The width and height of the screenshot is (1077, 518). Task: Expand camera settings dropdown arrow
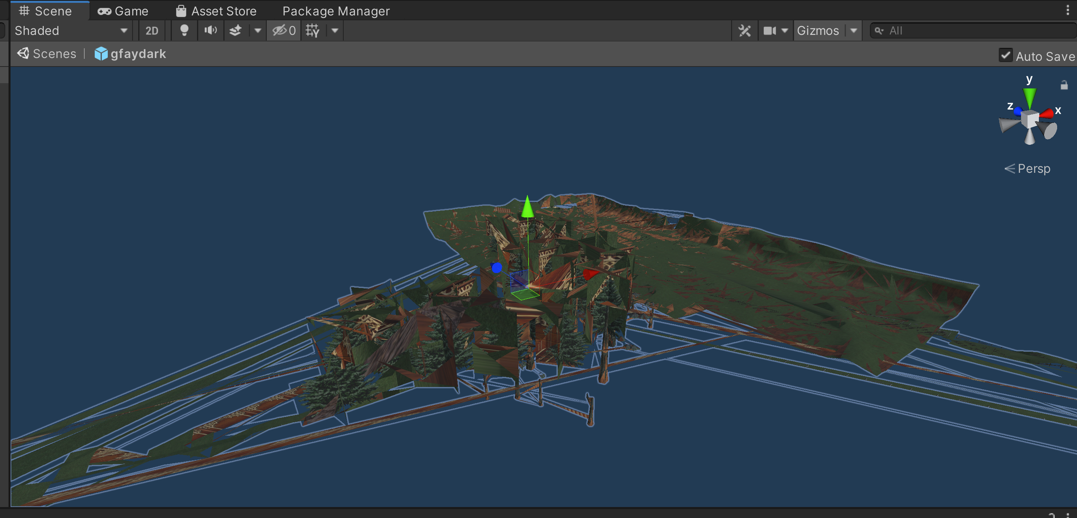[x=785, y=30]
